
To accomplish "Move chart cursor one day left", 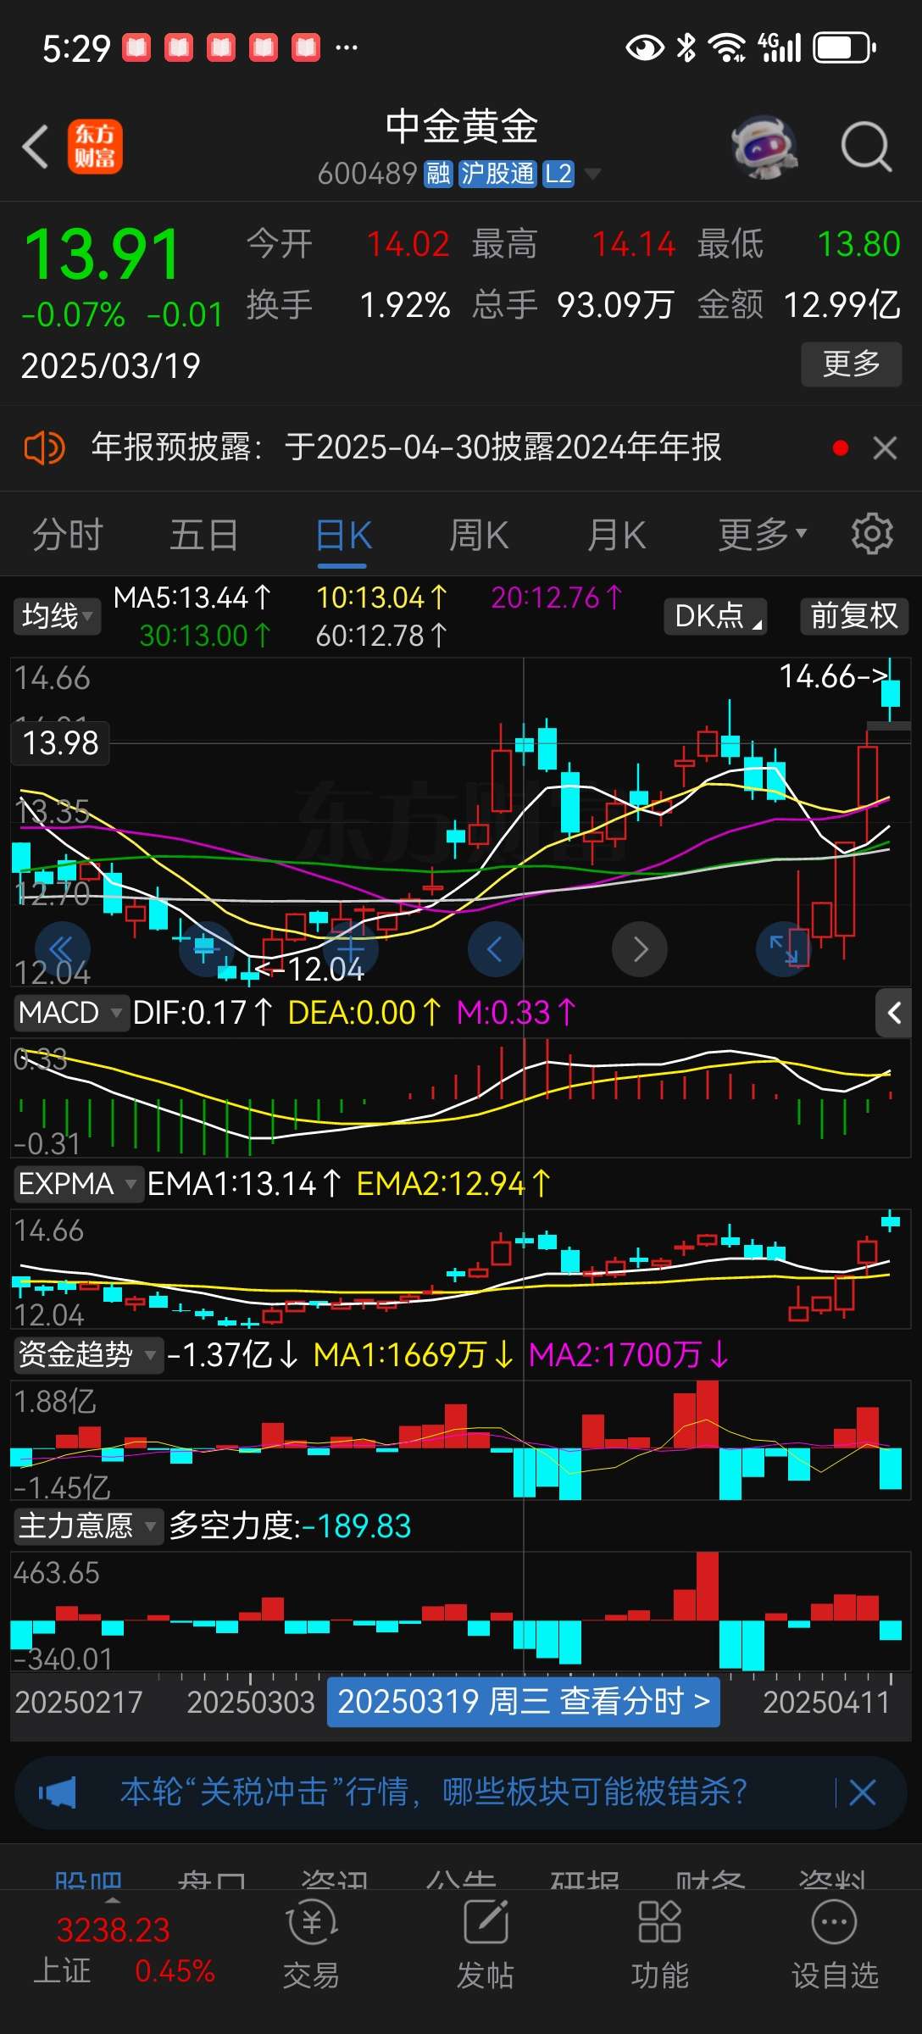I will [495, 948].
